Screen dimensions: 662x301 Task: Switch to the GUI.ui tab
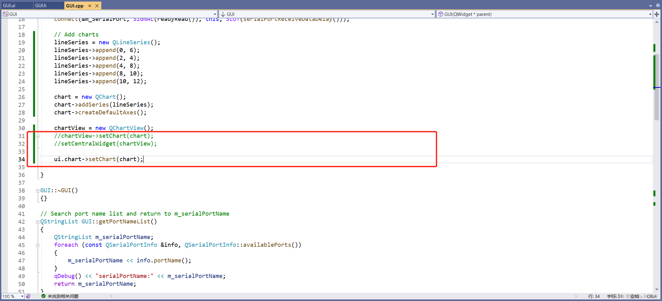[x=9, y=6]
